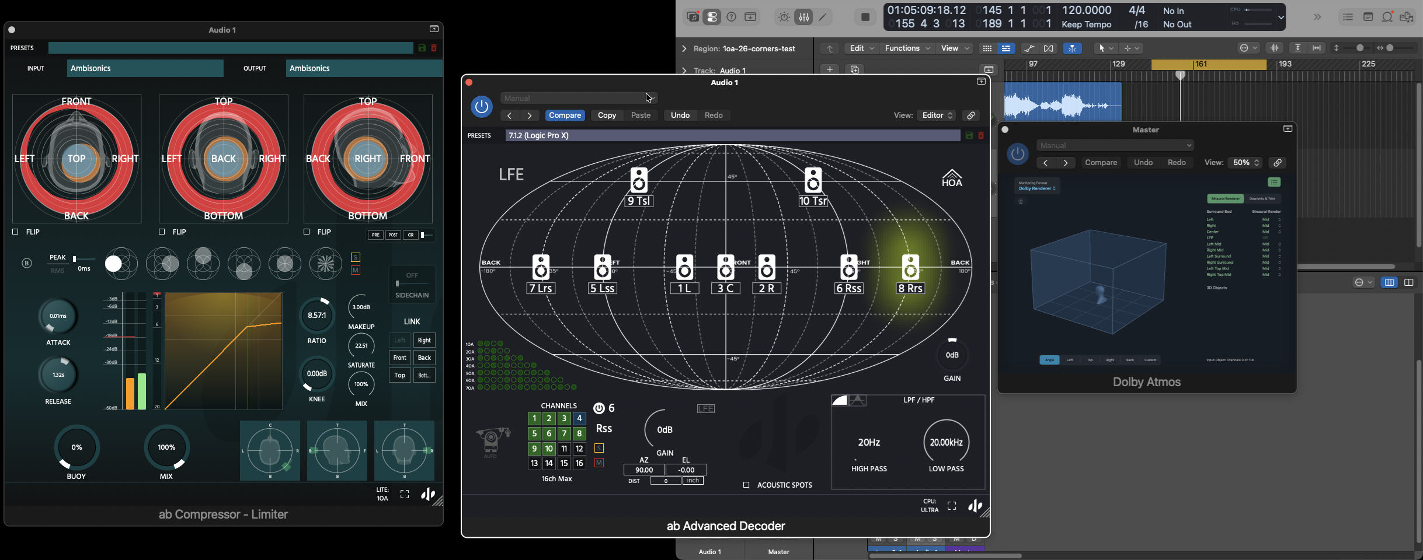Open the Loop Browser in the Logic toolbar
The height and width of the screenshot is (560, 1423).
1387,17
